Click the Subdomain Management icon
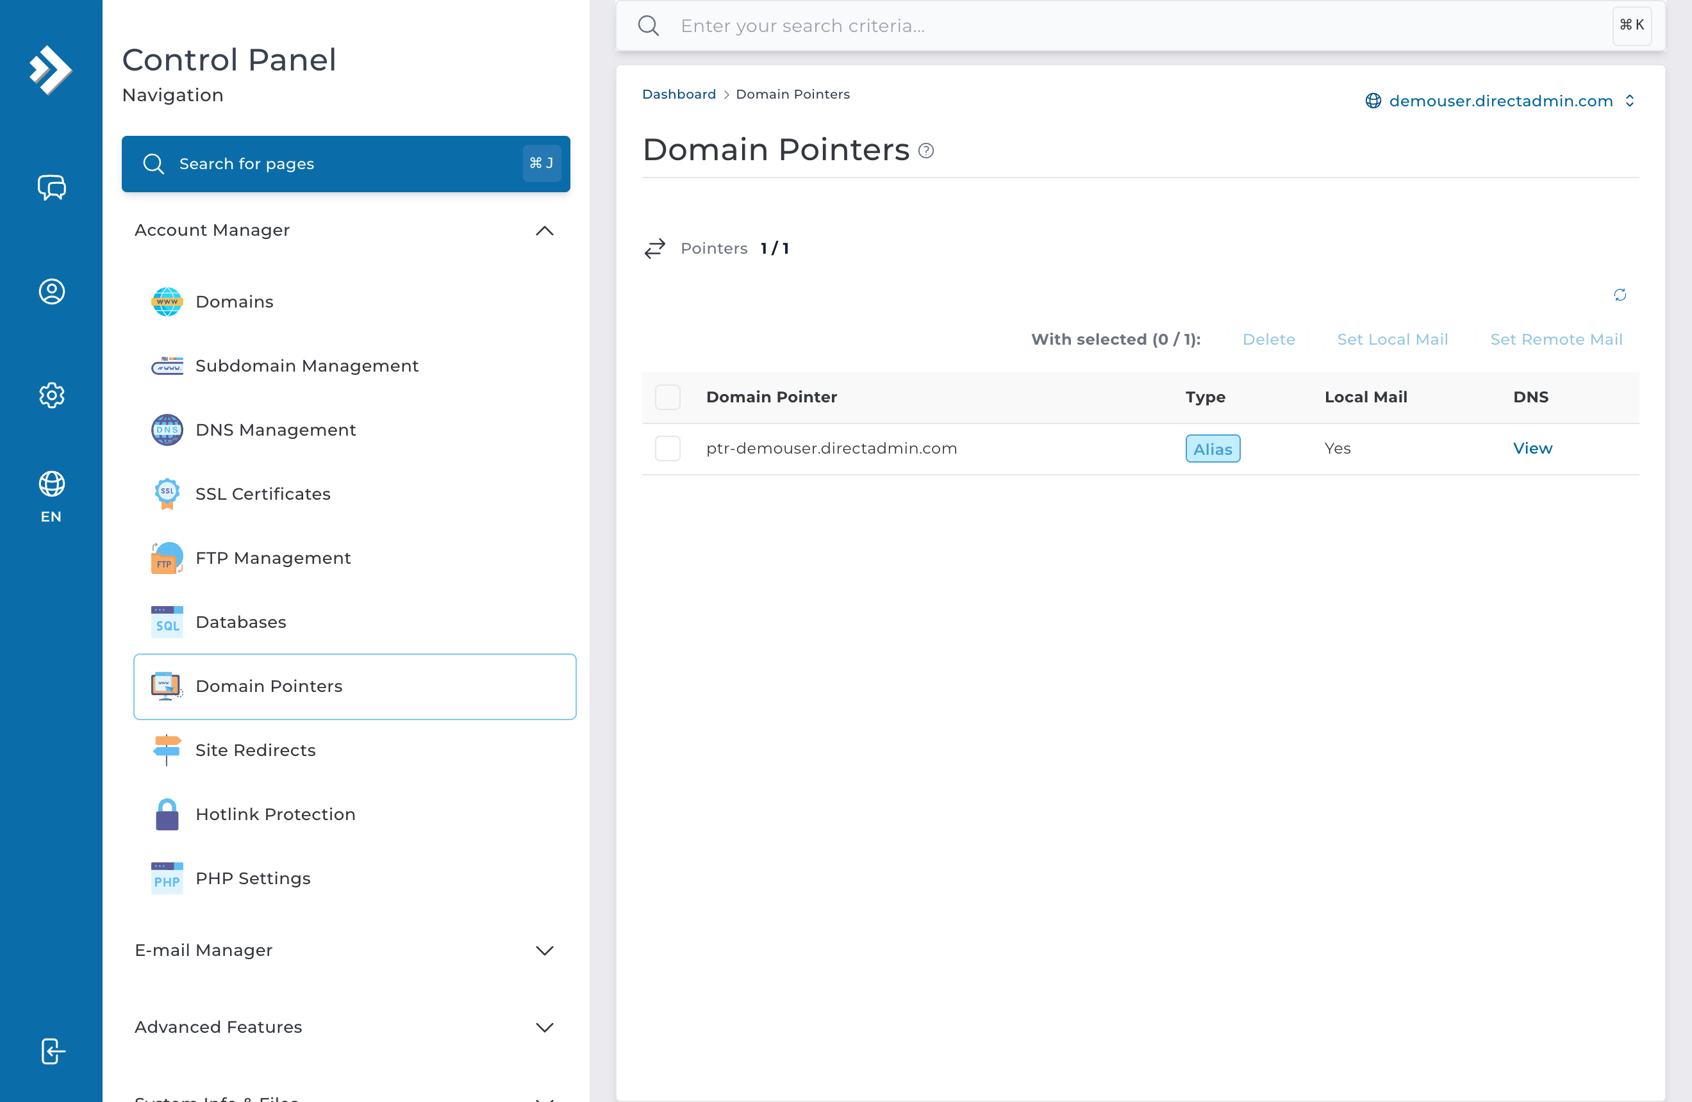The height and width of the screenshot is (1102, 1692). coord(167,366)
